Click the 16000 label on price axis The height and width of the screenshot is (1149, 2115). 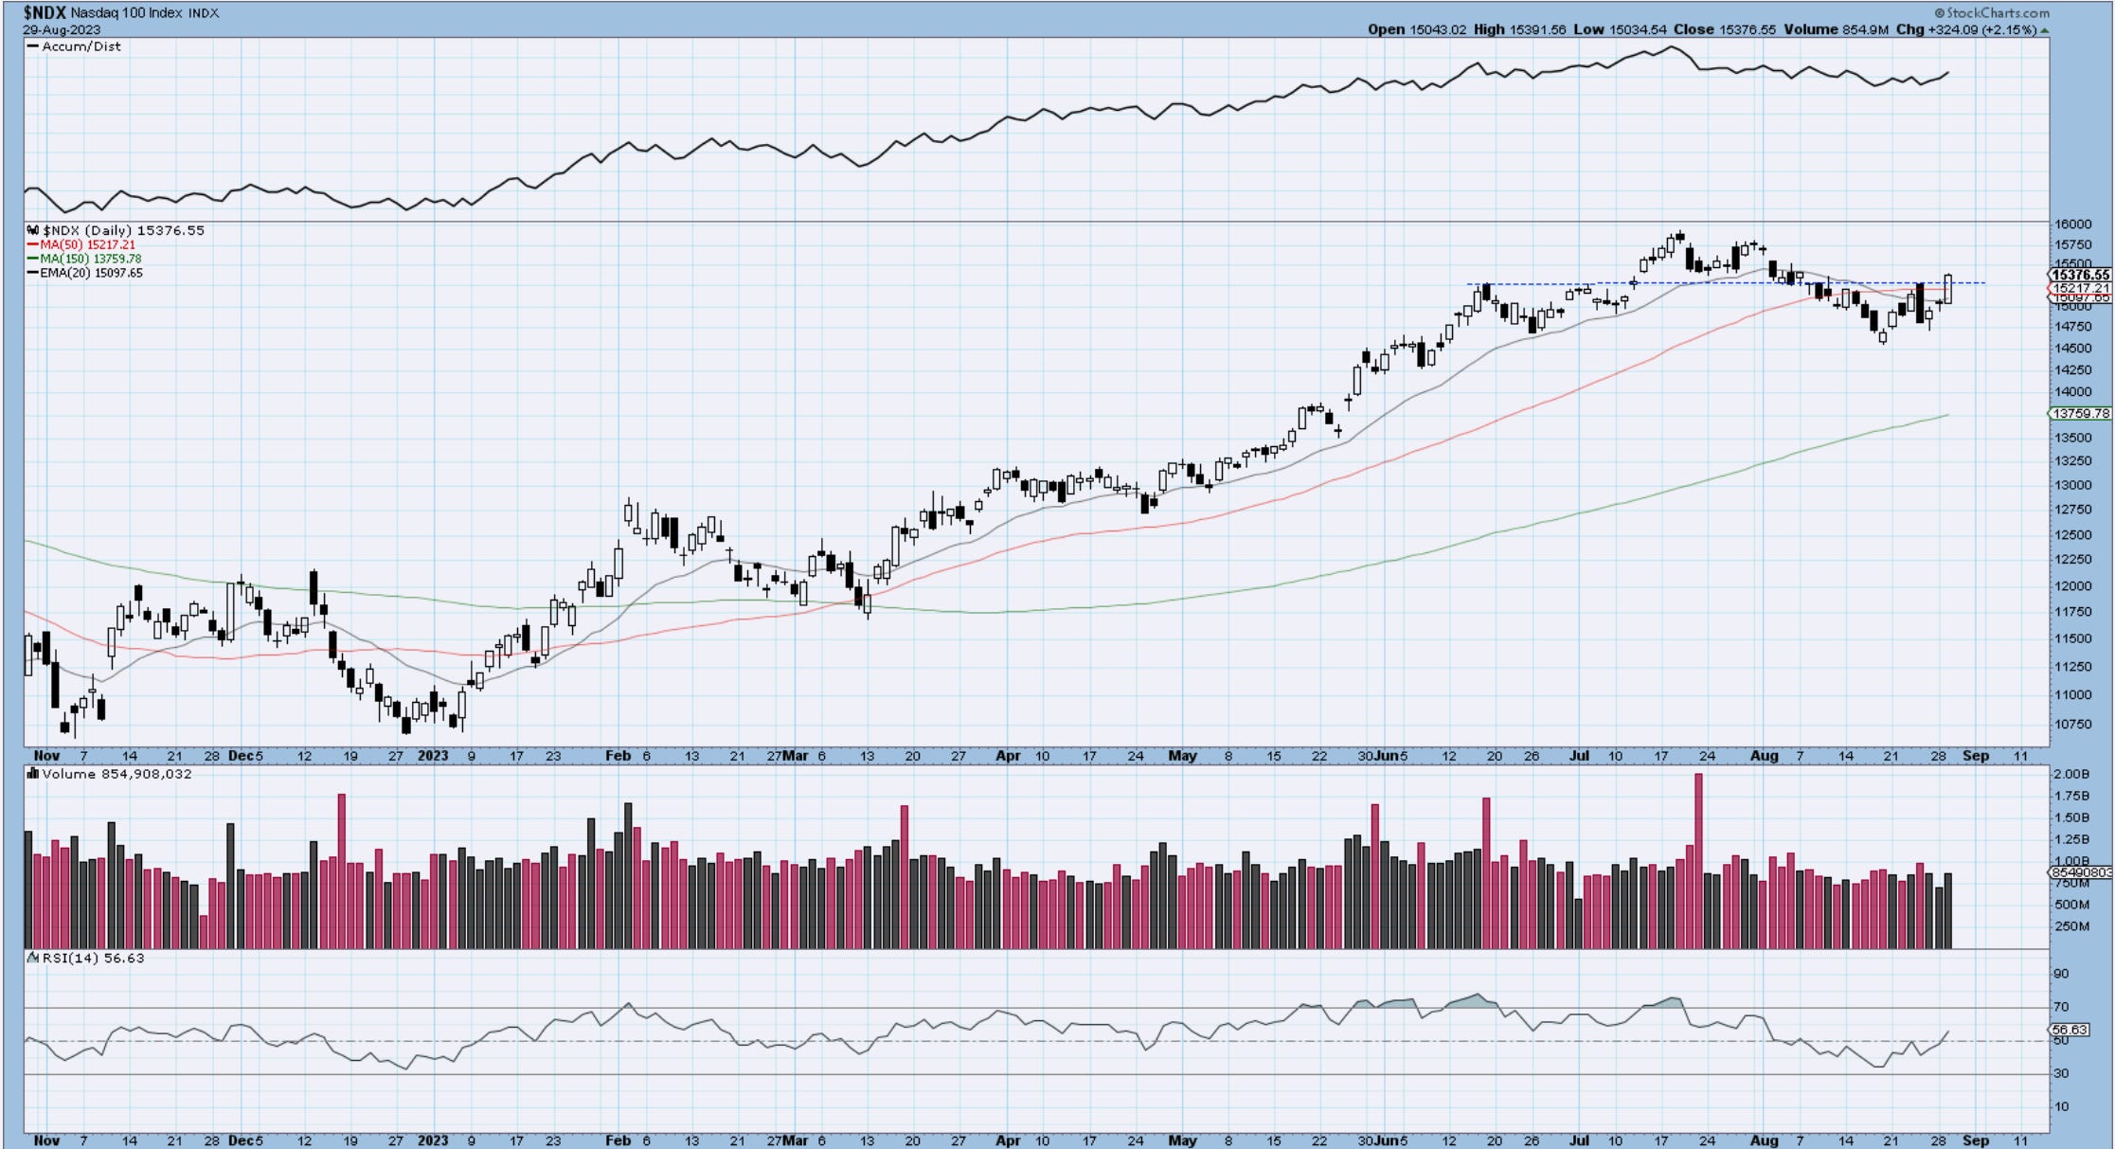tap(2072, 224)
